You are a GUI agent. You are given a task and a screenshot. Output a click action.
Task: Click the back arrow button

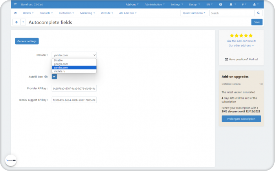(x=16, y=22)
